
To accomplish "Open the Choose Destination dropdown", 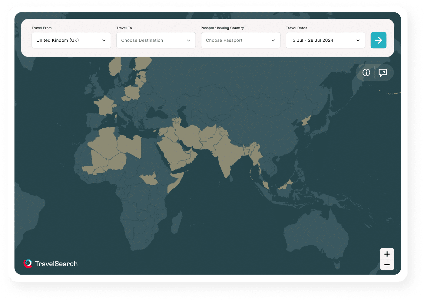I will pos(156,40).
